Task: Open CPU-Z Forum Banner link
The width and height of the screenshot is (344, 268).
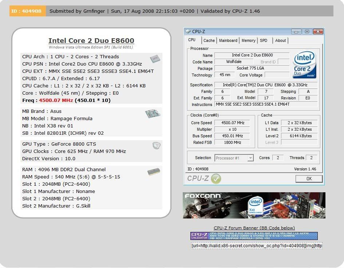Action: pos(254,228)
